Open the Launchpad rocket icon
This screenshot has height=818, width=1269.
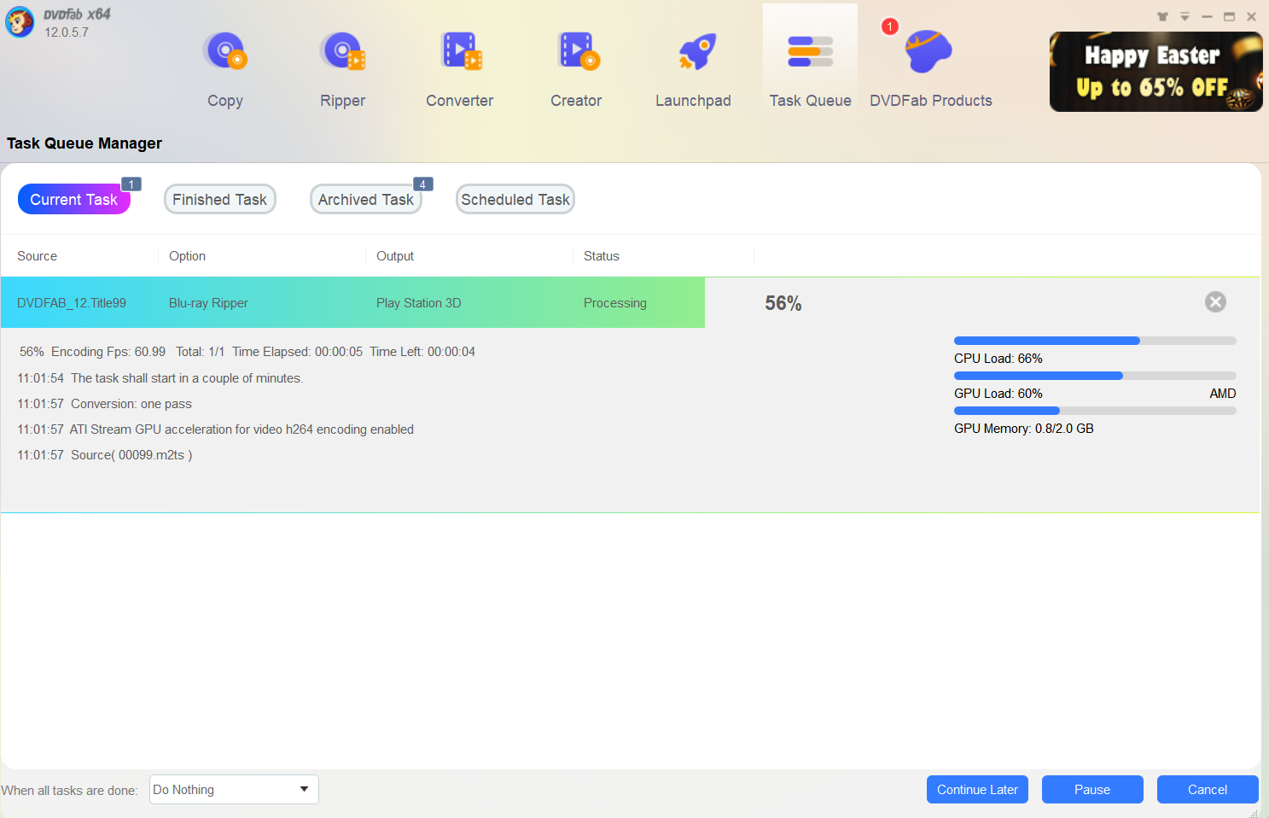coord(696,51)
